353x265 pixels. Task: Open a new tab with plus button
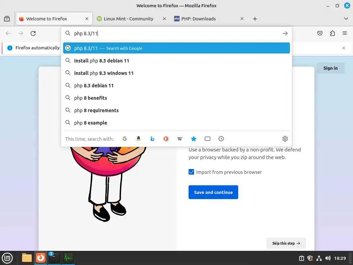(255, 19)
